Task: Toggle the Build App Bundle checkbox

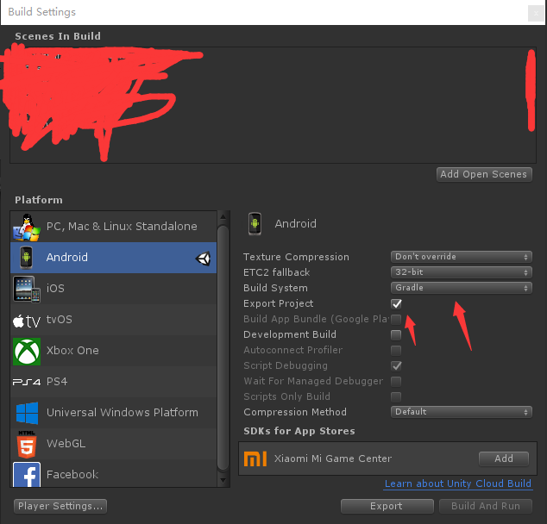Action: (396, 319)
